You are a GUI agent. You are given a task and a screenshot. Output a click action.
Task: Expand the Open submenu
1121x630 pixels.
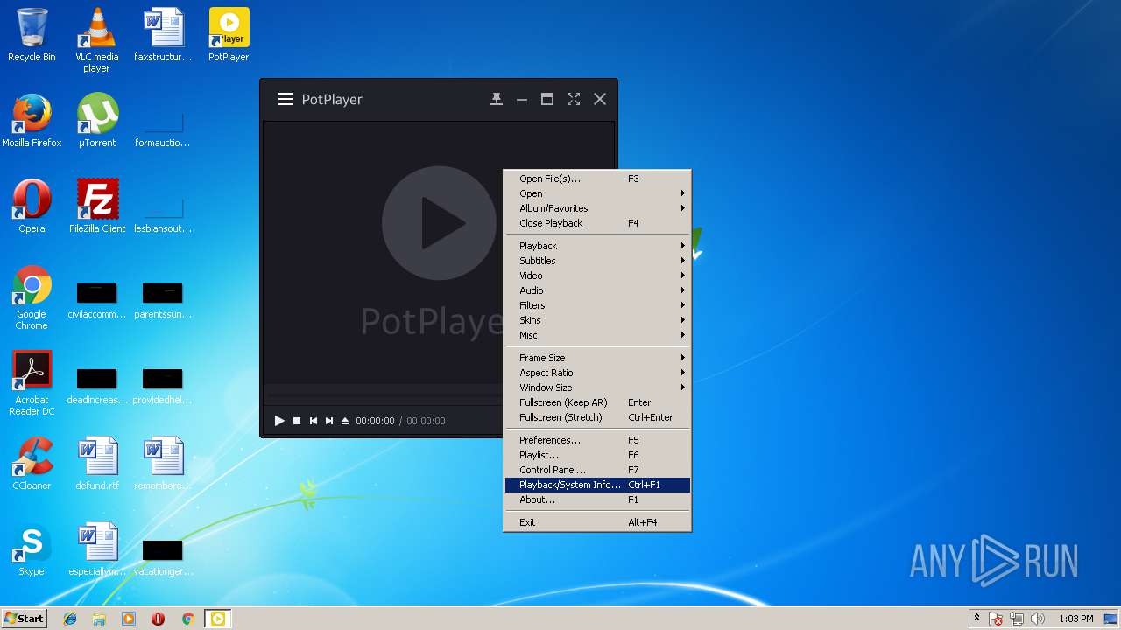coord(598,193)
